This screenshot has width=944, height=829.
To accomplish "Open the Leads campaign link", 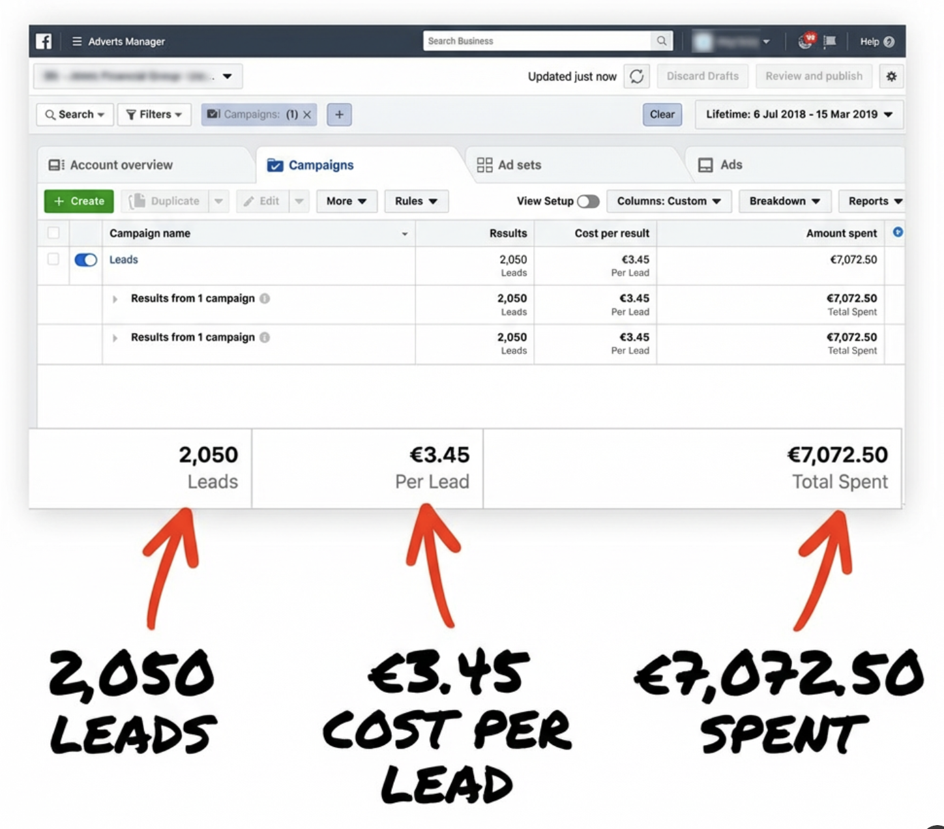I will (x=124, y=260).
